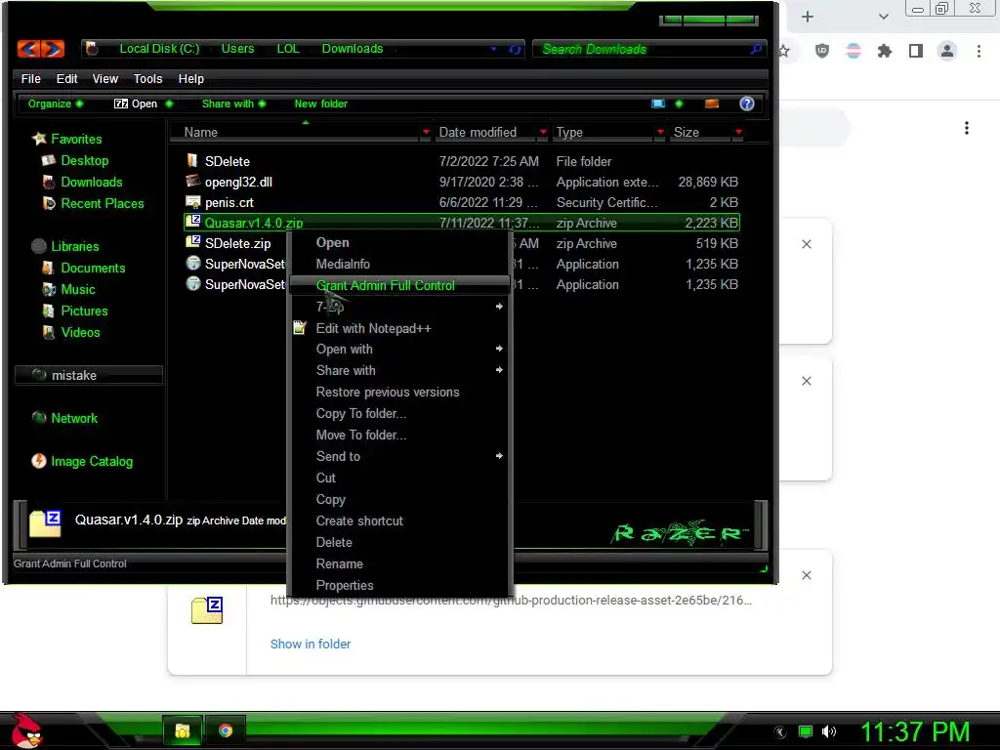1000x750 pixels.
Task: Click the Chrome taskbar icon
Action: (226, 730)
